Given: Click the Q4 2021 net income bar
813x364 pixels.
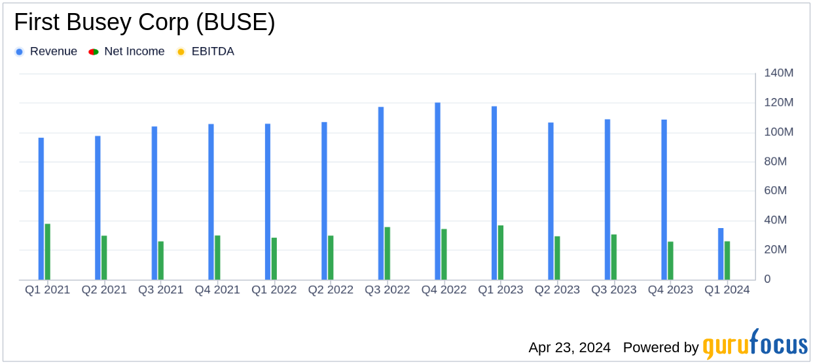Looking at the screenshot, I should point(217,257).
